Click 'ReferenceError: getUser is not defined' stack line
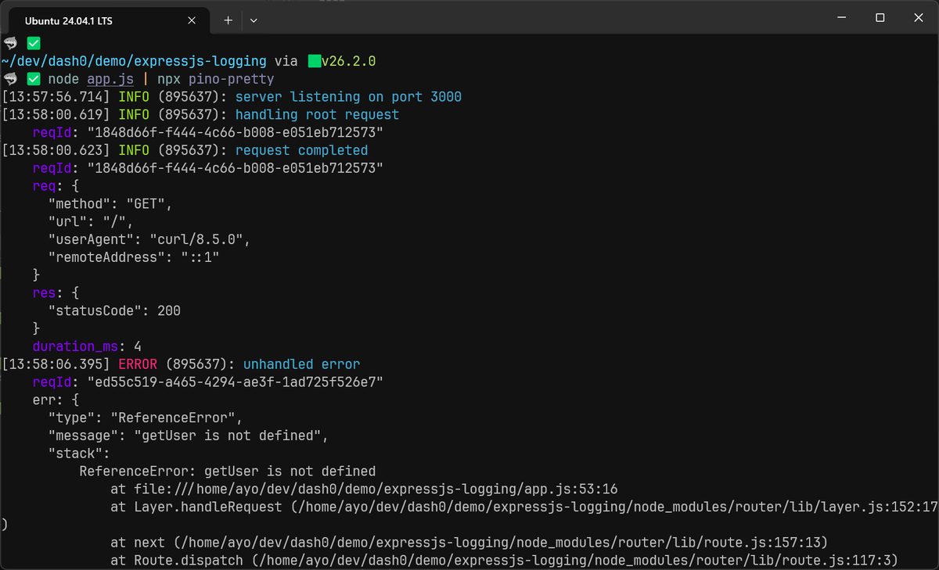This screenshot has width=939, height=570. (228, 471)
